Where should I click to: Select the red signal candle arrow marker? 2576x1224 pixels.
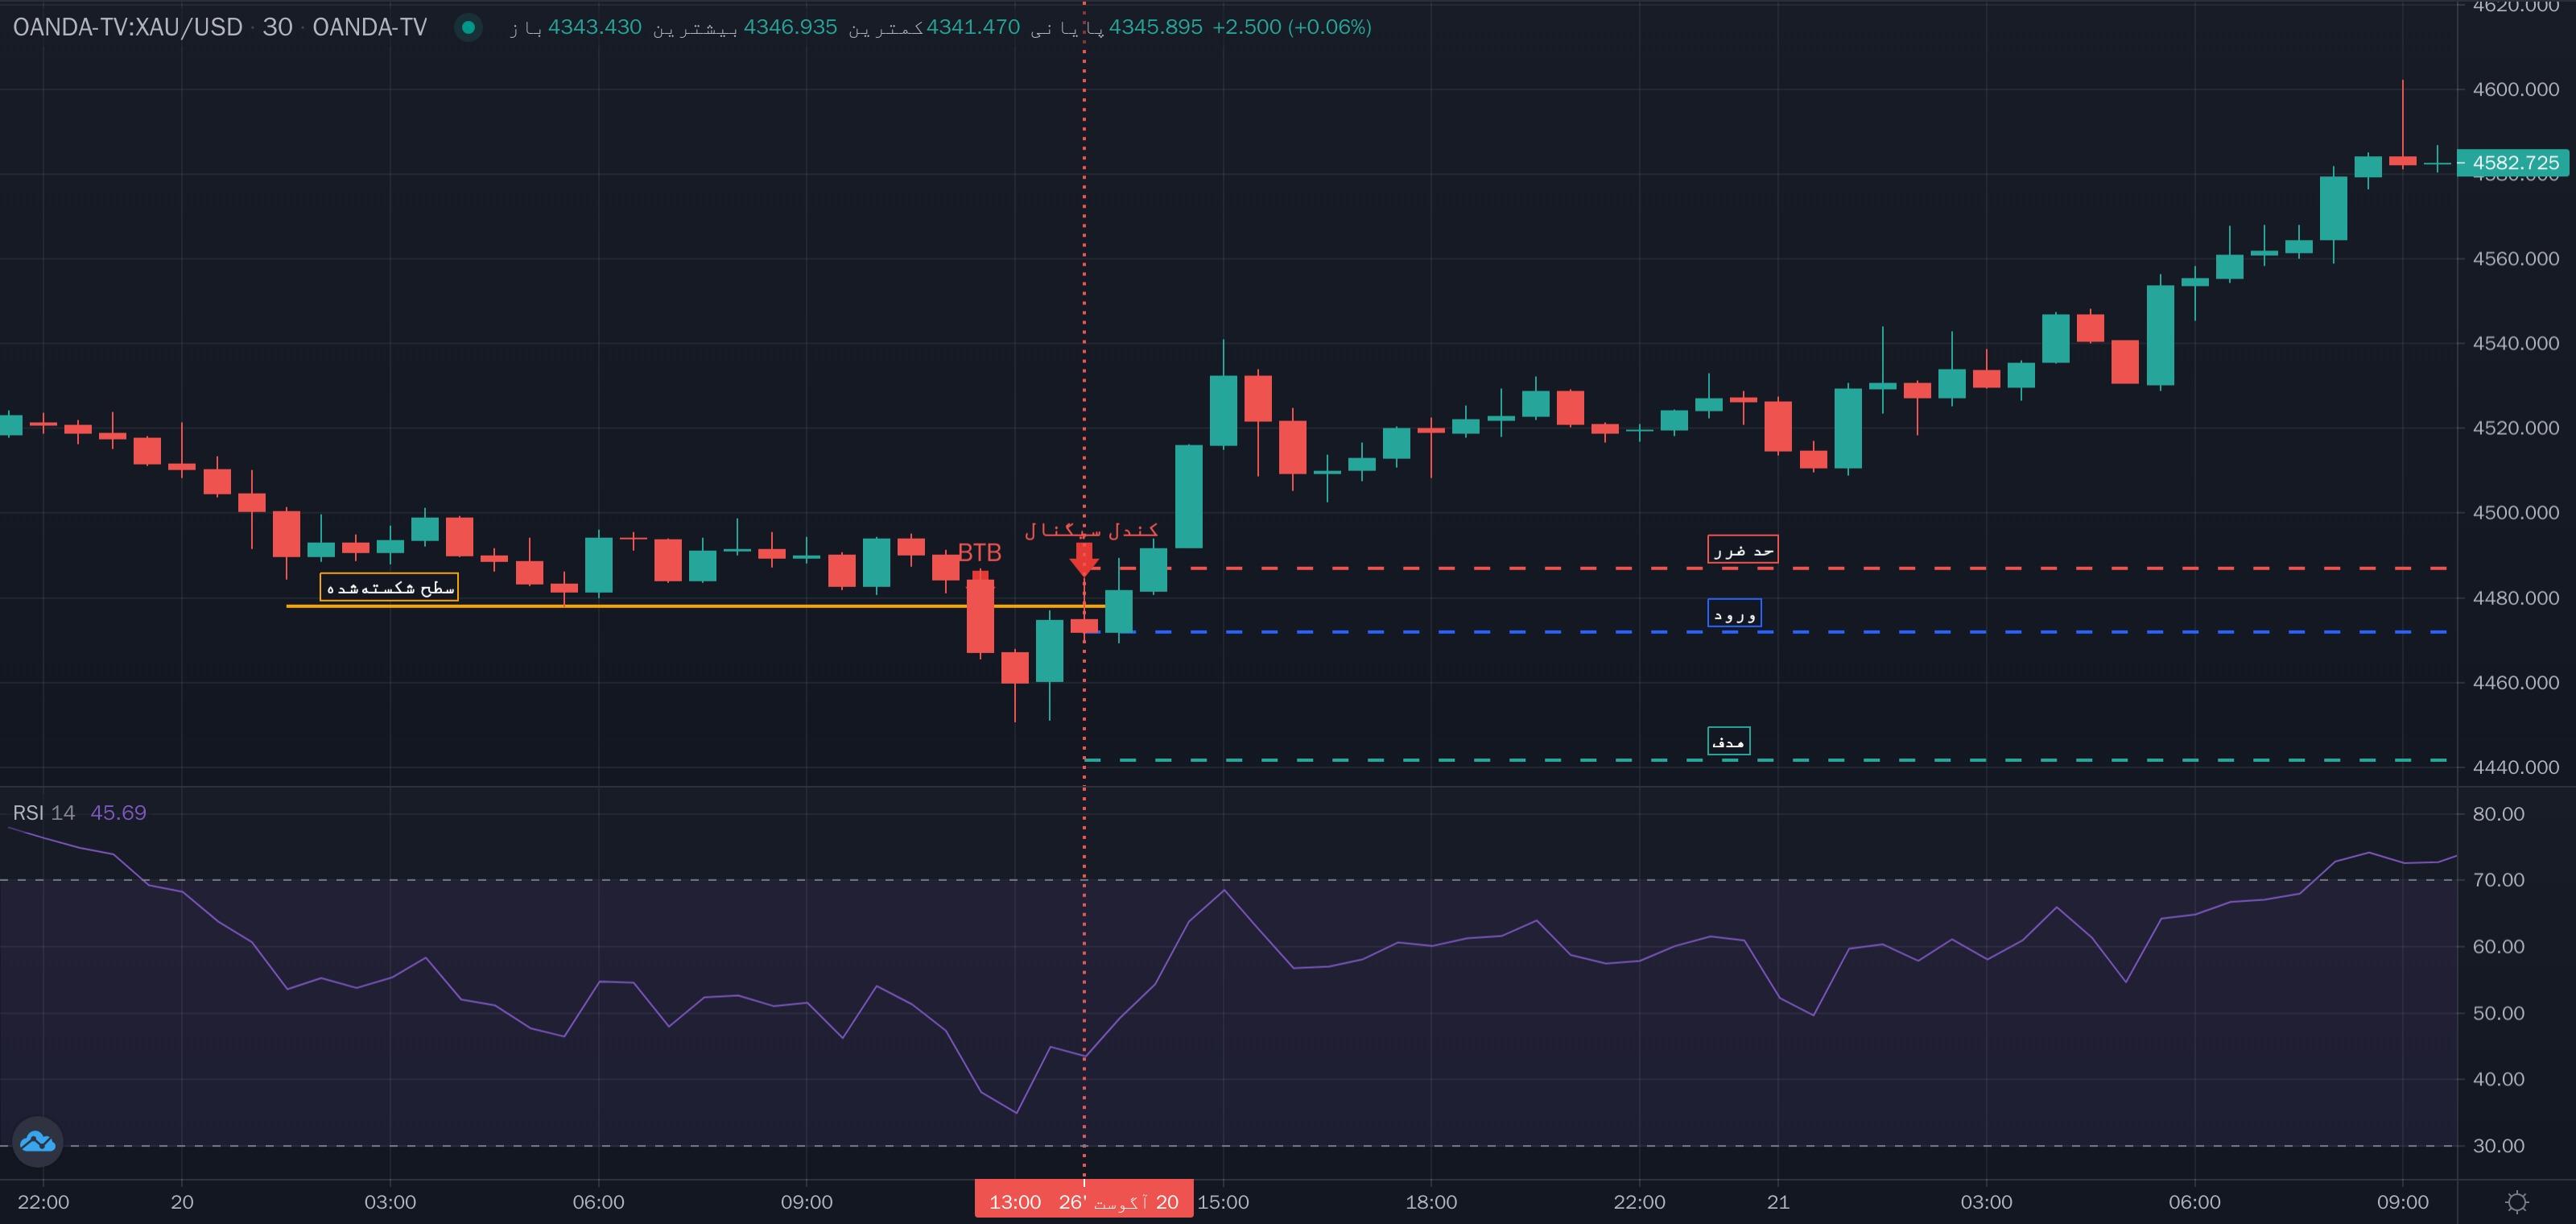(x=1083, y=559)
